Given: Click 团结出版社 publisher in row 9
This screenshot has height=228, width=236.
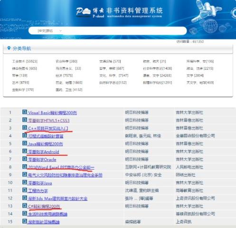Looking at the screenshot, I should (x=186, y=175).
